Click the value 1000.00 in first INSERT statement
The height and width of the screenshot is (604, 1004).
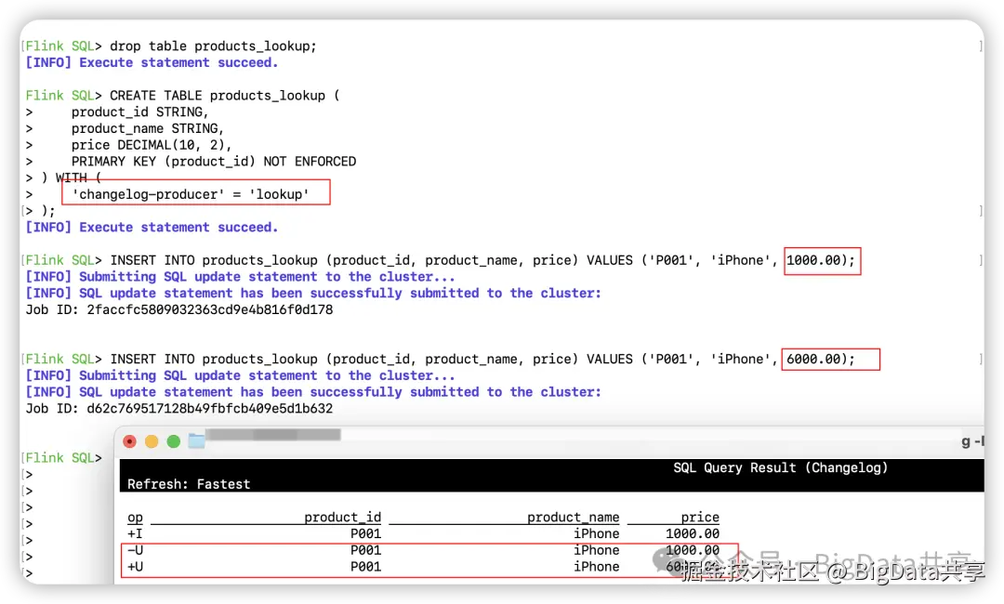(x=813, y=260)
